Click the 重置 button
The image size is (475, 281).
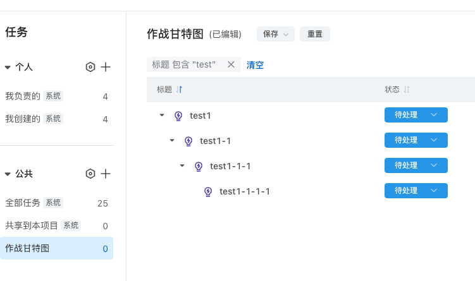pyautogui.click(x=315, y=34)
